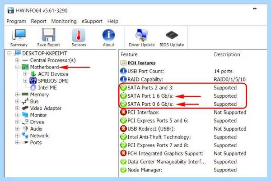Image resolution: width=271 pixels, height=181 pixels.
Task: Select the 'RAID Capability:' row
Action: 183,79
